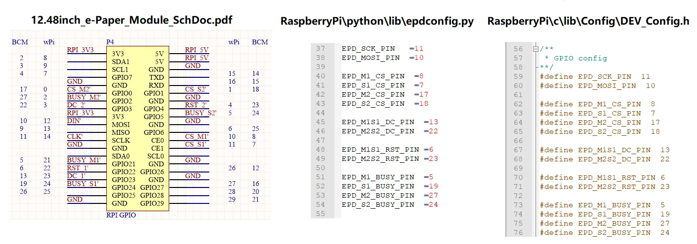Click EPD_M2_BUSY_PIN on line 53 of epdconfig.py
Viewport: 697px width, 244px height.
click(378, 195)
